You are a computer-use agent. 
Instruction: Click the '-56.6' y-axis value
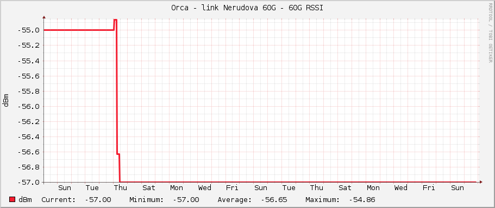pyautogui.click(x=29, y=152)
